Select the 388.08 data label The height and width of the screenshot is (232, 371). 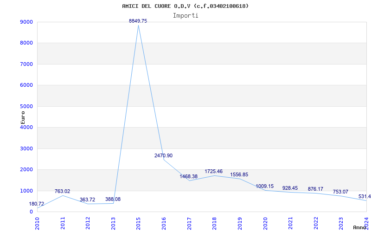click(113, 200)
